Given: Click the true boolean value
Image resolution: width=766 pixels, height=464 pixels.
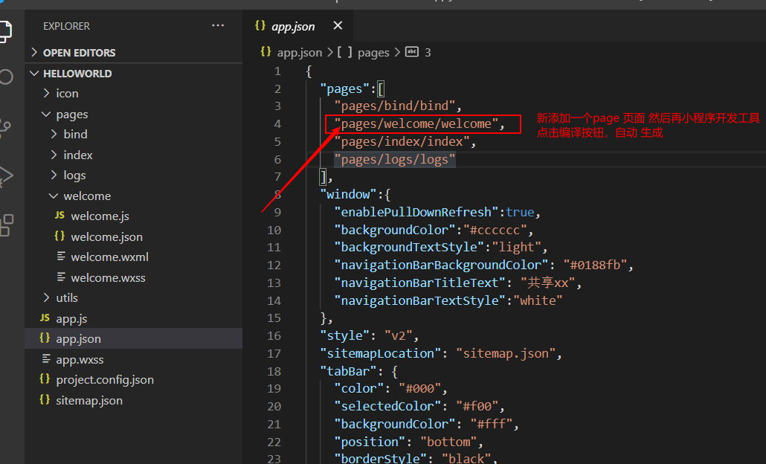Looking at the screenshot, I should coord(520,213).
